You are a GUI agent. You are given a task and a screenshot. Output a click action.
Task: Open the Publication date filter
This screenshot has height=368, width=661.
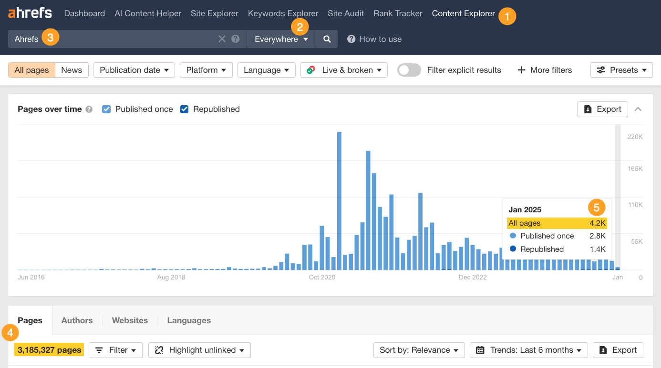(x=134, y=70)
